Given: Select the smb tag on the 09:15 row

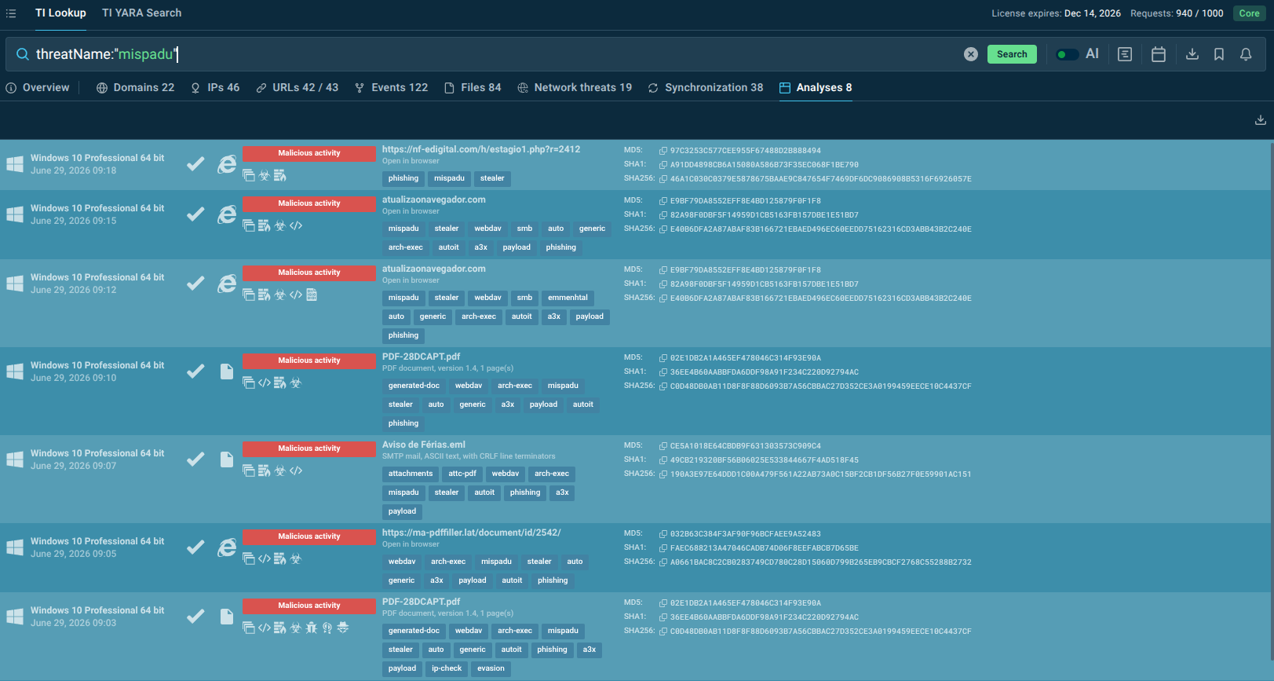Looking at the screenshot, I should [524, 229].
